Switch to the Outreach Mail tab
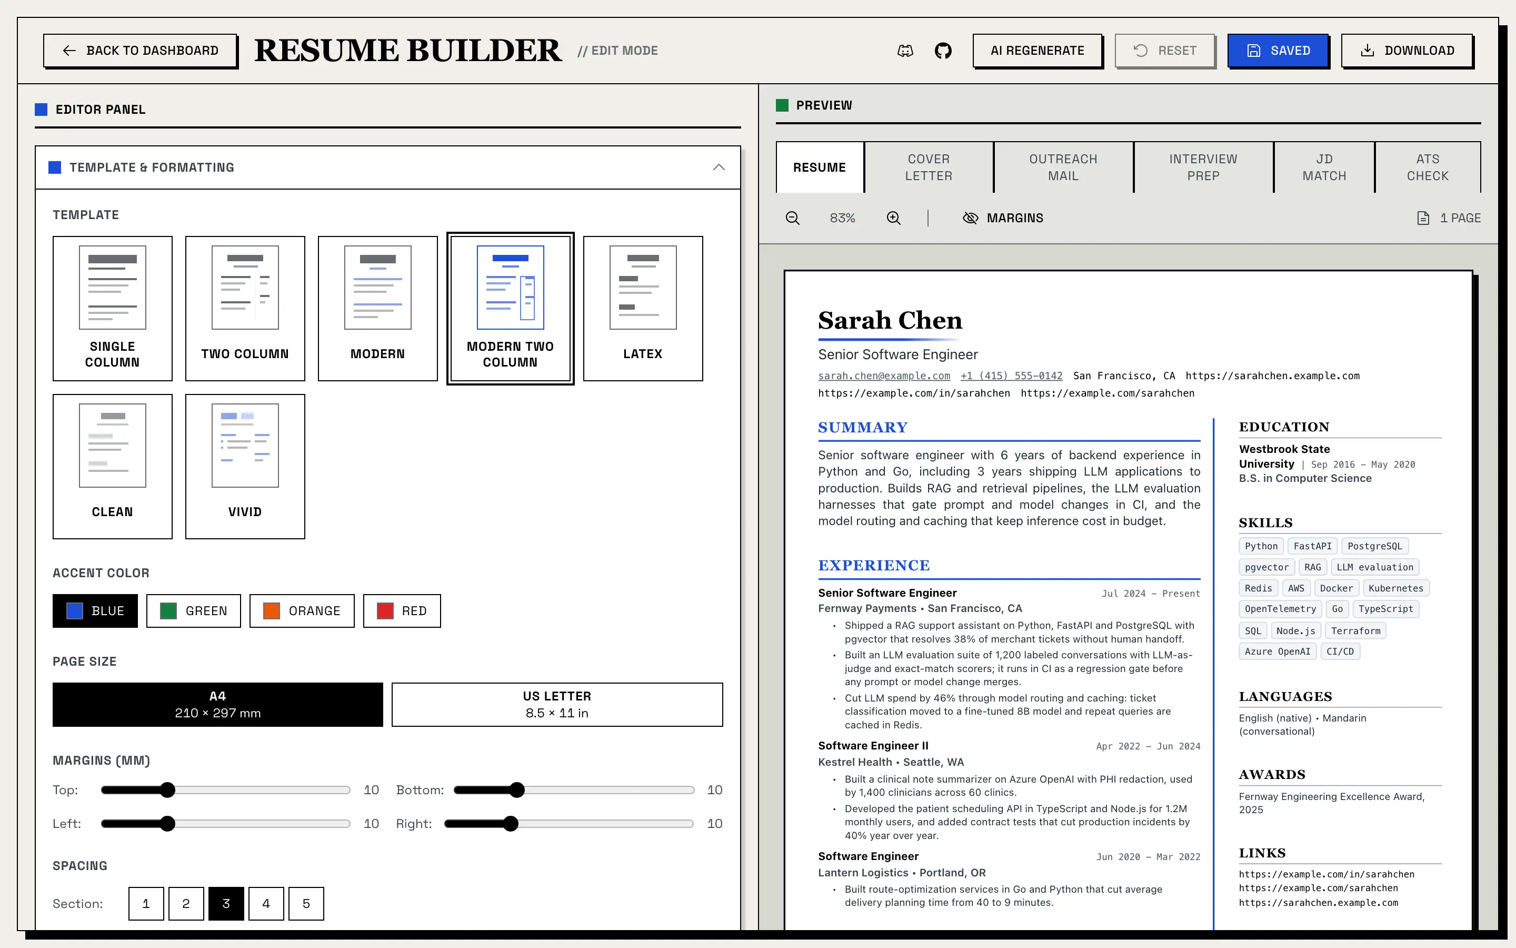Image resolution: width=1516 pixels, height=948 pixels. point(1063,167)
